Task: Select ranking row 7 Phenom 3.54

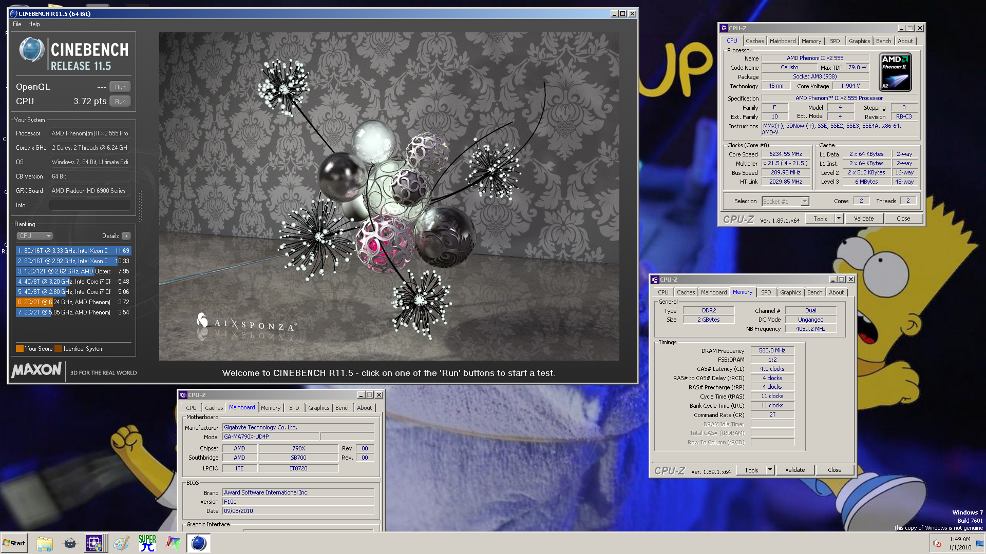Action: pyautogui.click(x=73, y=312)
